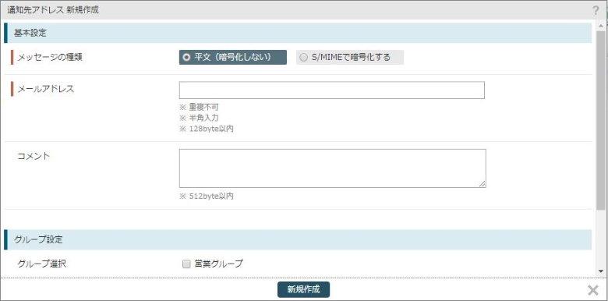Click the vertical scrollbar thumb
The width and height of the screenshot is (608, 301).
(x=601, y=120)
